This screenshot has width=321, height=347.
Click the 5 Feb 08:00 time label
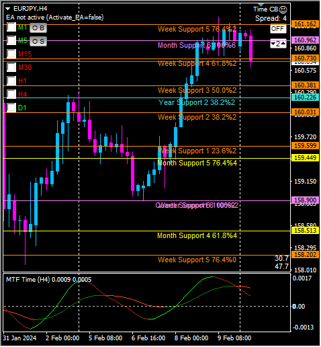pyautogui.click(x=105, y=338)
